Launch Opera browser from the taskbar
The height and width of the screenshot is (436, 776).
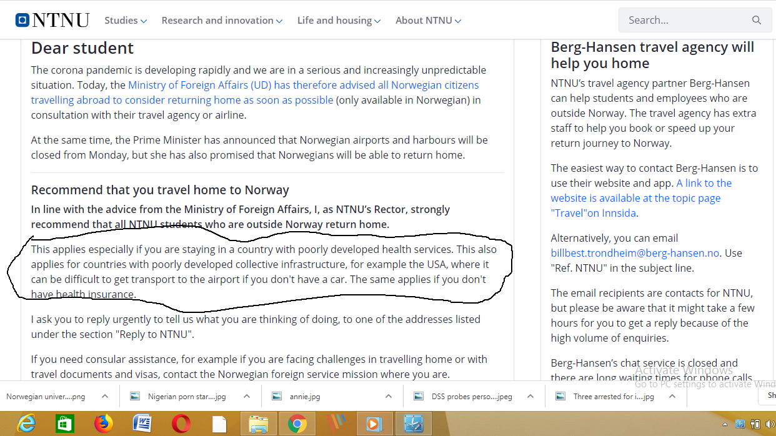point(181,424)
